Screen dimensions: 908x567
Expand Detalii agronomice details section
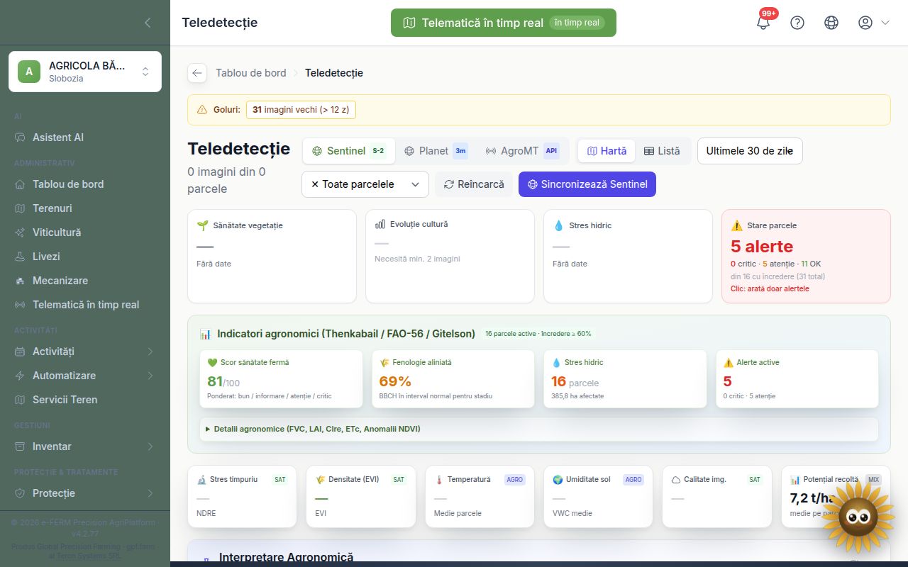tap(539, 429)
